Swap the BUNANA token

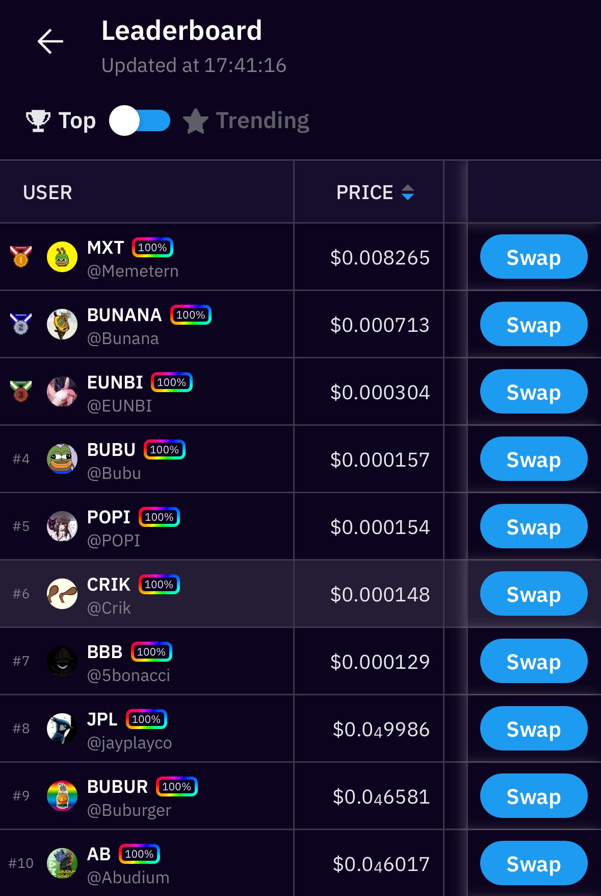tap(533, 324)
